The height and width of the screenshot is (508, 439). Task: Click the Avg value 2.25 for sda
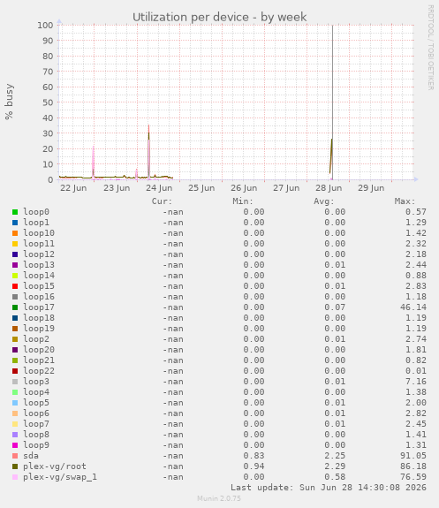point(335,456)
